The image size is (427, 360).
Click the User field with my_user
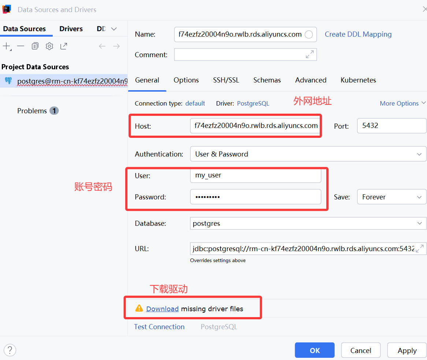tap(256, 176)
